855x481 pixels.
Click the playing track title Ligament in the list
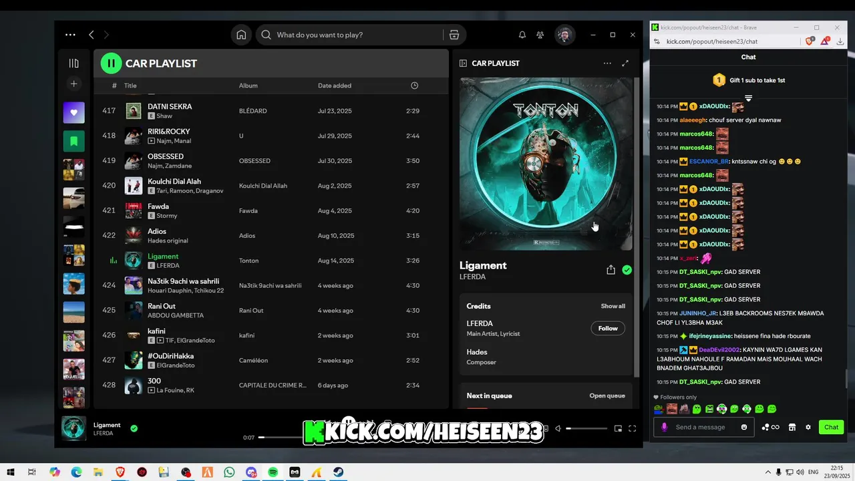pyautogui.click(x=163, y=256)
